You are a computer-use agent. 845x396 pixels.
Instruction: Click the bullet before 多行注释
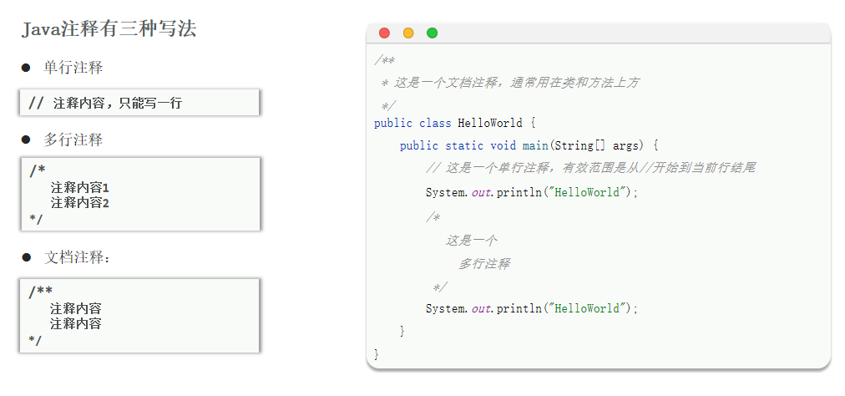coord(26,140)
